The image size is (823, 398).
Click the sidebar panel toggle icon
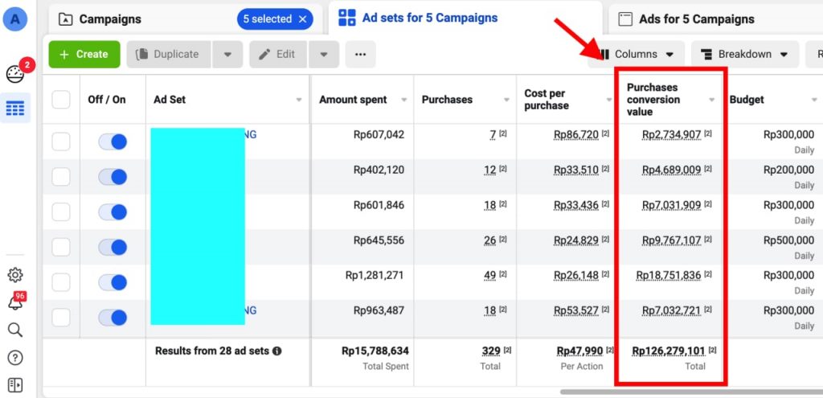point(15,385)
